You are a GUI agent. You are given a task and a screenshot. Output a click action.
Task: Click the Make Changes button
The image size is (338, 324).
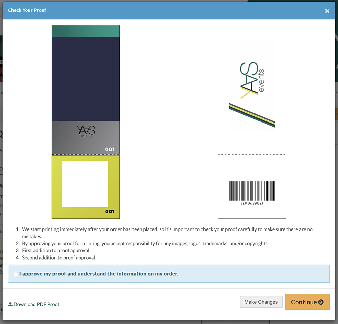(x=261, y=302)
